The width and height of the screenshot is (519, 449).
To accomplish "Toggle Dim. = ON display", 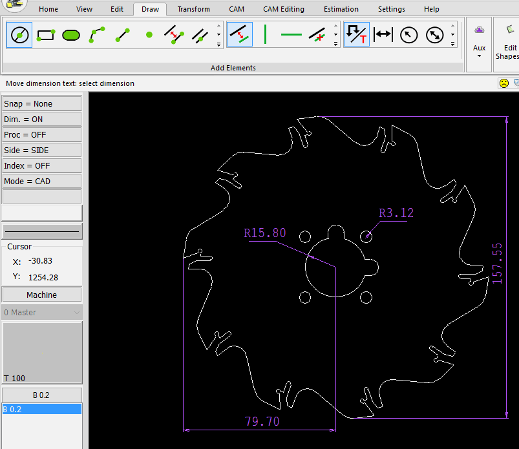I will point(42,119).
